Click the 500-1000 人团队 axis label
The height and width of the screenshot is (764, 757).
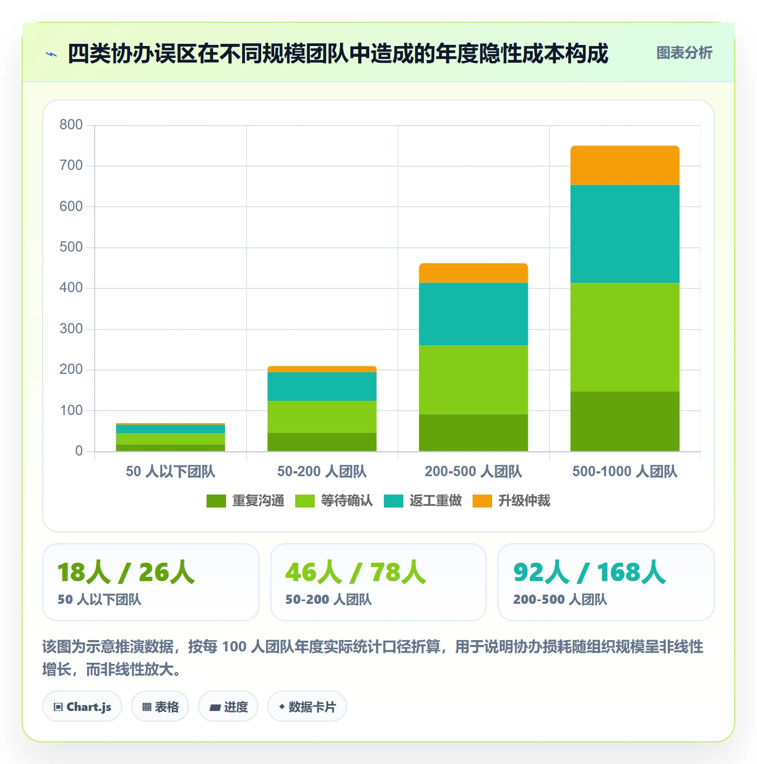[625, 471]
